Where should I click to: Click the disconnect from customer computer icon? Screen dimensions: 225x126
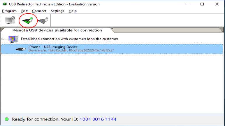coord(10,20)
